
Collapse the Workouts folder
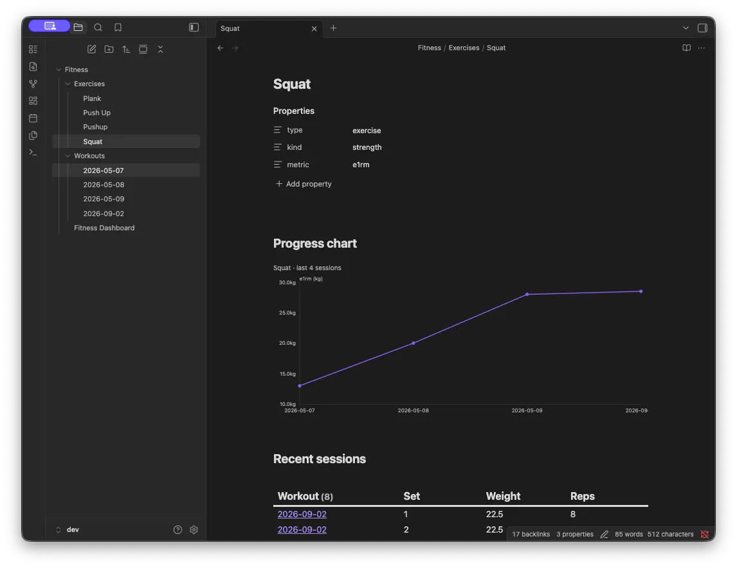click(x=68, y=156)
